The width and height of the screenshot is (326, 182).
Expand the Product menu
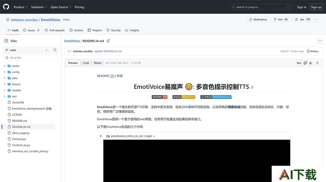(21, 7)
